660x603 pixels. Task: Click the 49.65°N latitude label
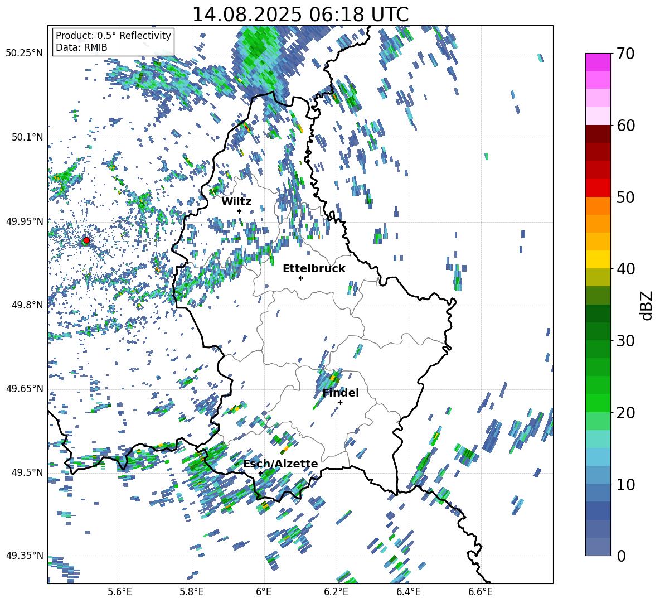coord(25,389)
